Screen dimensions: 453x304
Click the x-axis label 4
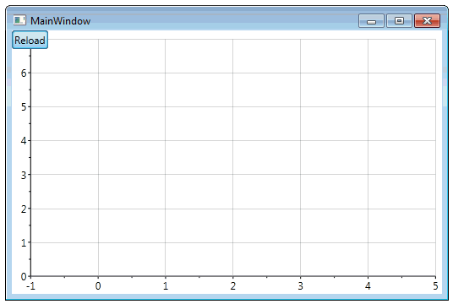coord(368,285)
